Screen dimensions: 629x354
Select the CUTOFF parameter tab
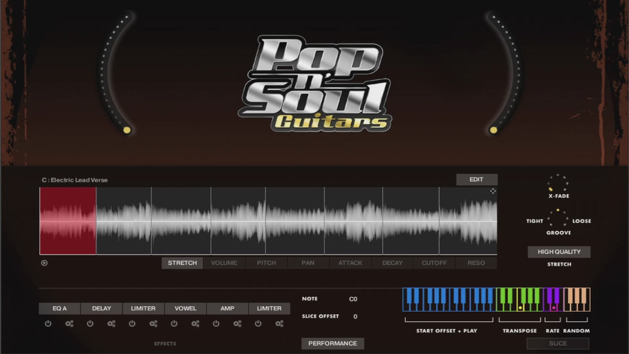(x=434, y=263)
